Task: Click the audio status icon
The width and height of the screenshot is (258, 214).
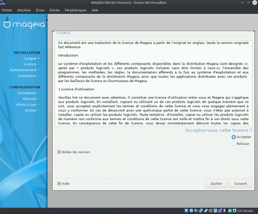Action: pyautogui.click(x=196, y=211)
